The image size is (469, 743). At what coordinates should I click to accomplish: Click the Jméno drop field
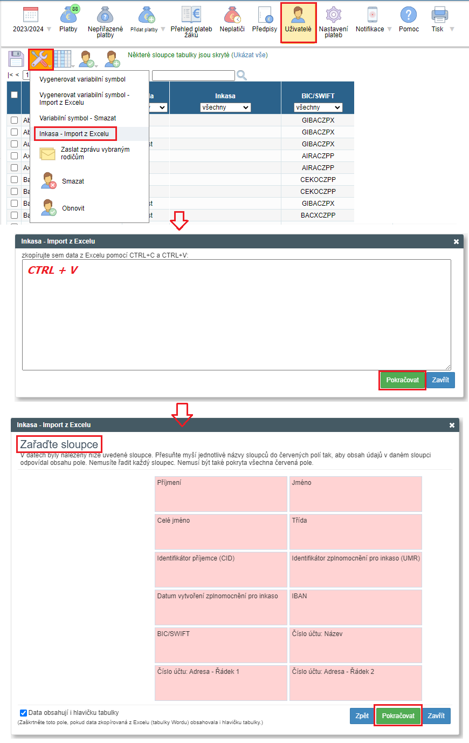[x=356, y=494]
